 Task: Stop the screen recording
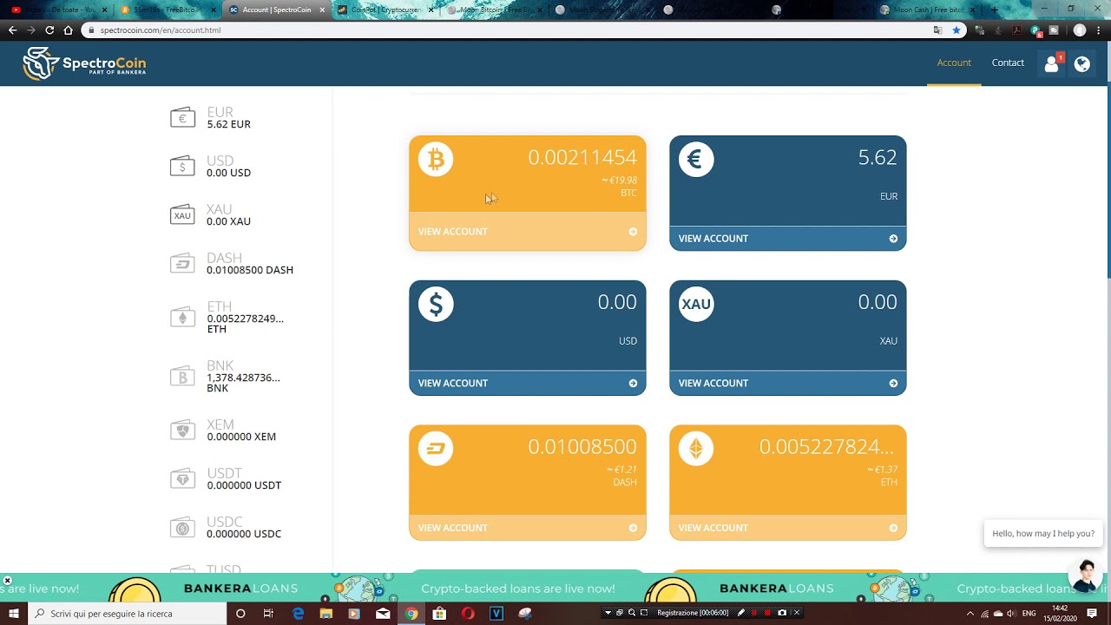click(x=767, y=613)
